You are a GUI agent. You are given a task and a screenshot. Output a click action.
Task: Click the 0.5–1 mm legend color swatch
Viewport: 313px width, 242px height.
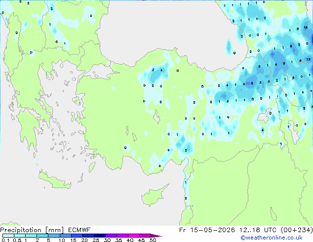pos(20,236)
